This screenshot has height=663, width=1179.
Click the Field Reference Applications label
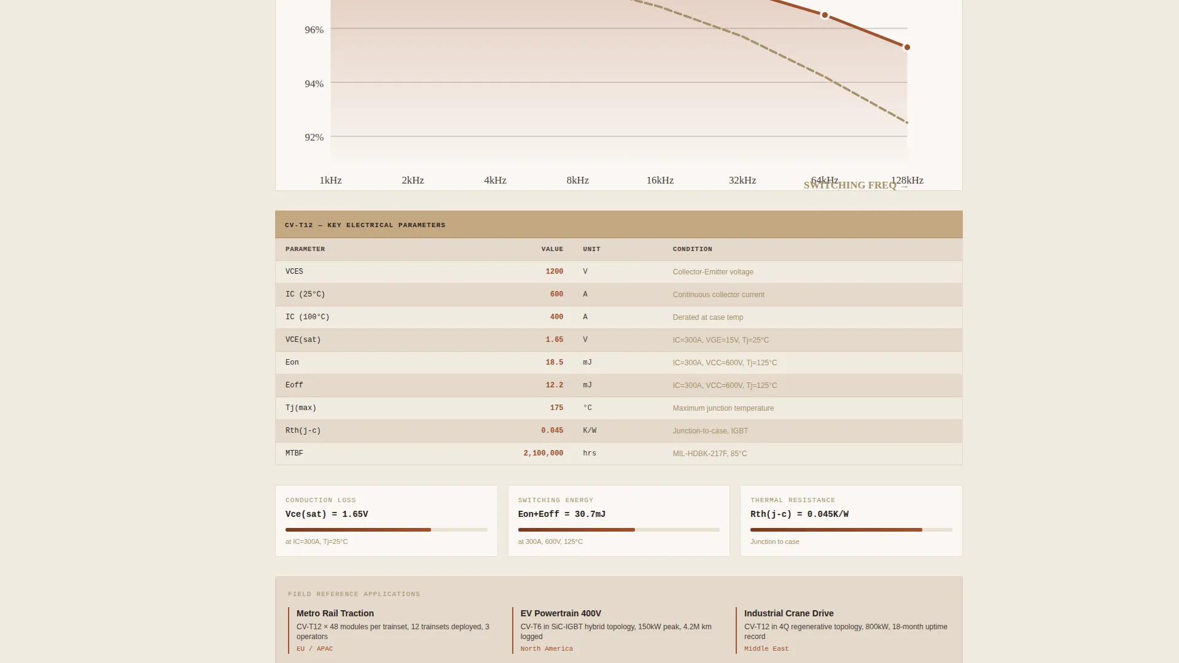354,594
